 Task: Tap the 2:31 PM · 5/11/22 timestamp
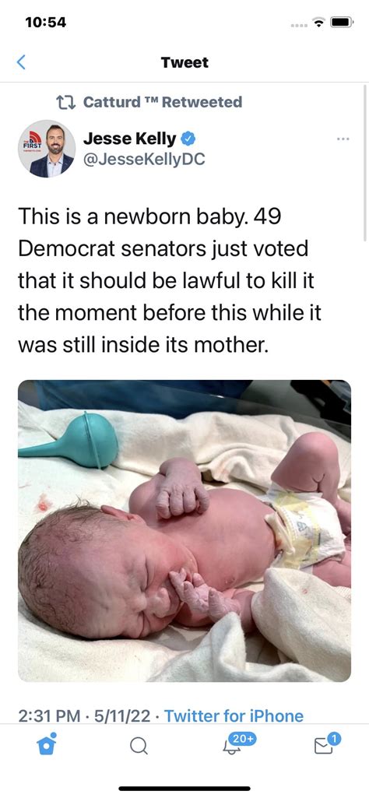(85, 716)
